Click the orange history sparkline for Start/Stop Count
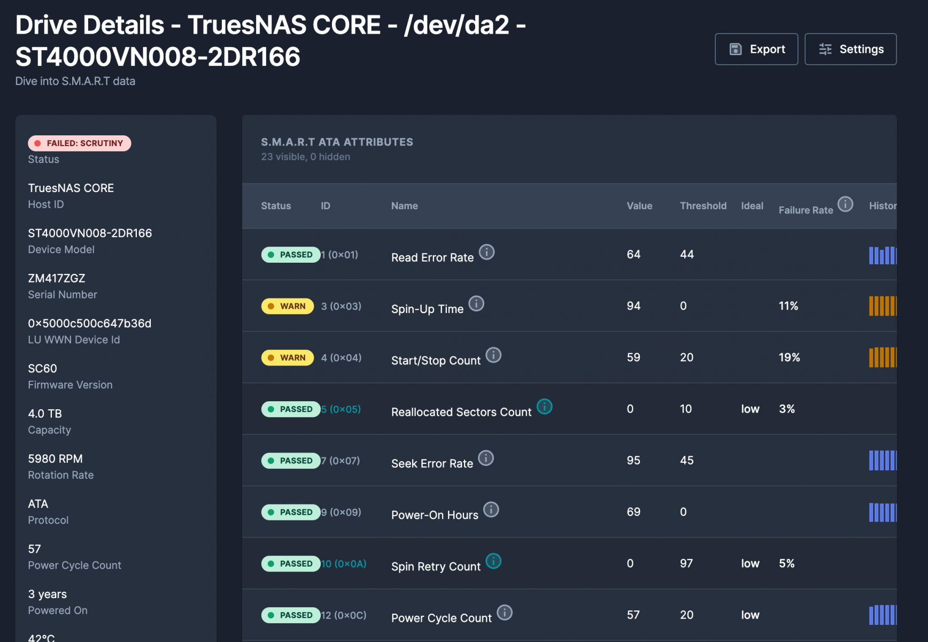Viewport: 928px width, 642px height. (883, 357)
